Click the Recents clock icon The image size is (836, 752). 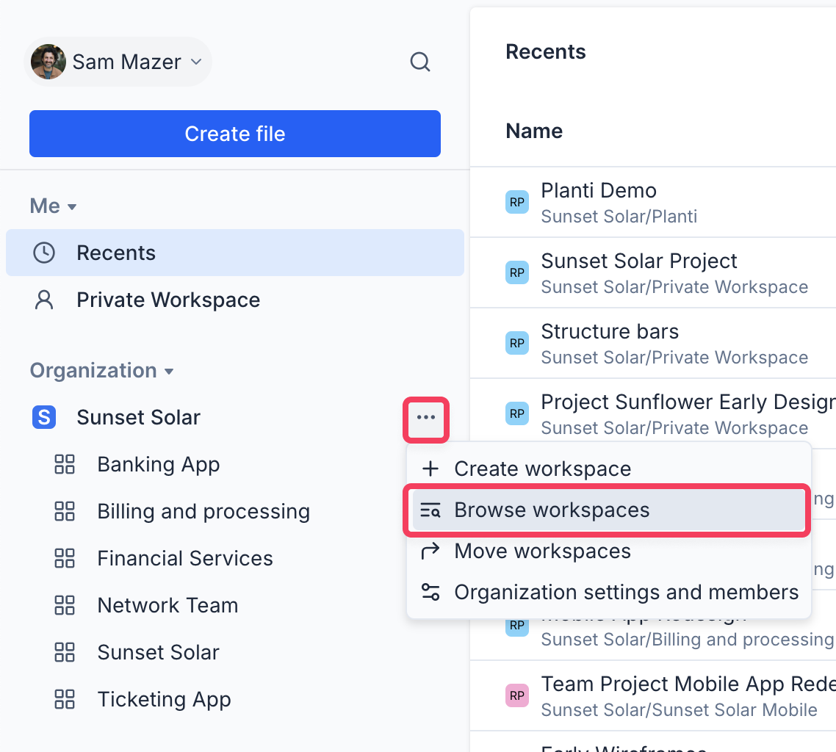[44, 253]
